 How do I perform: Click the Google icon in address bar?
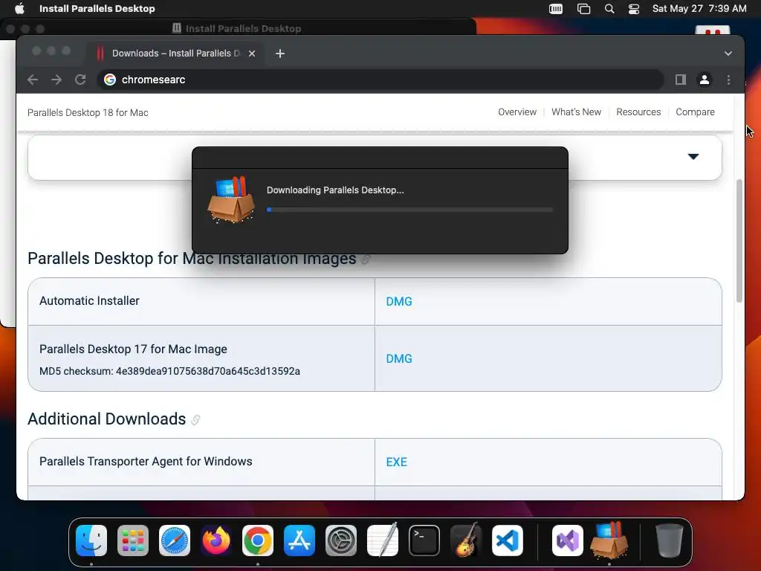pyautogui.click(x=110, y=80)
